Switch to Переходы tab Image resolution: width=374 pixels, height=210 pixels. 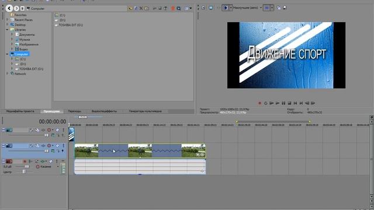pyautogui.click(x=75, y=111)
